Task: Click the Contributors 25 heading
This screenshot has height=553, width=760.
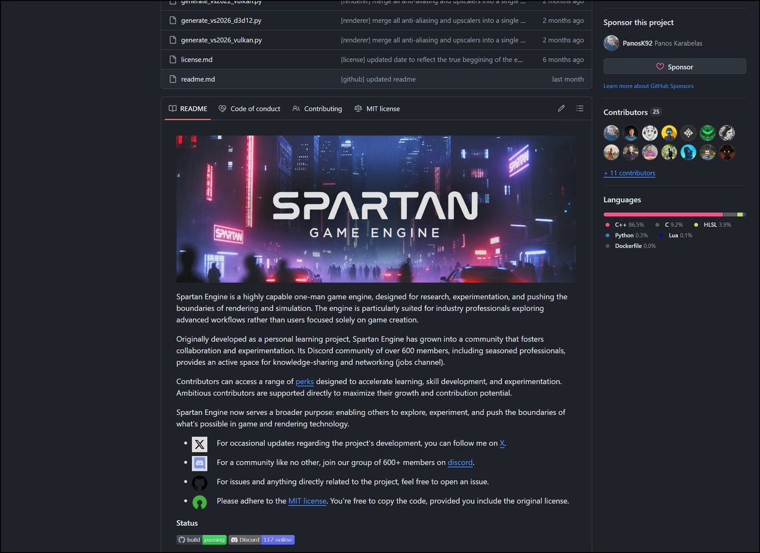Action: tap(632, 112)
